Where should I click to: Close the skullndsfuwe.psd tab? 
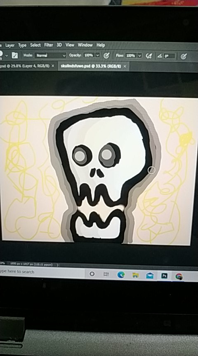click(125, 66)
